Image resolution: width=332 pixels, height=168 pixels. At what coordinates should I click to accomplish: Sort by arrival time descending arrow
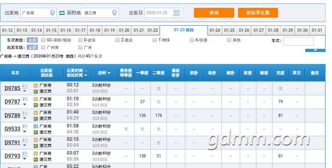[86, 75]
